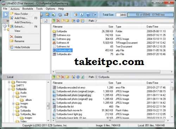The image size is (176, 129).
Task: Click last icon in image pane toolbar
Action: (x=83, y=21)
